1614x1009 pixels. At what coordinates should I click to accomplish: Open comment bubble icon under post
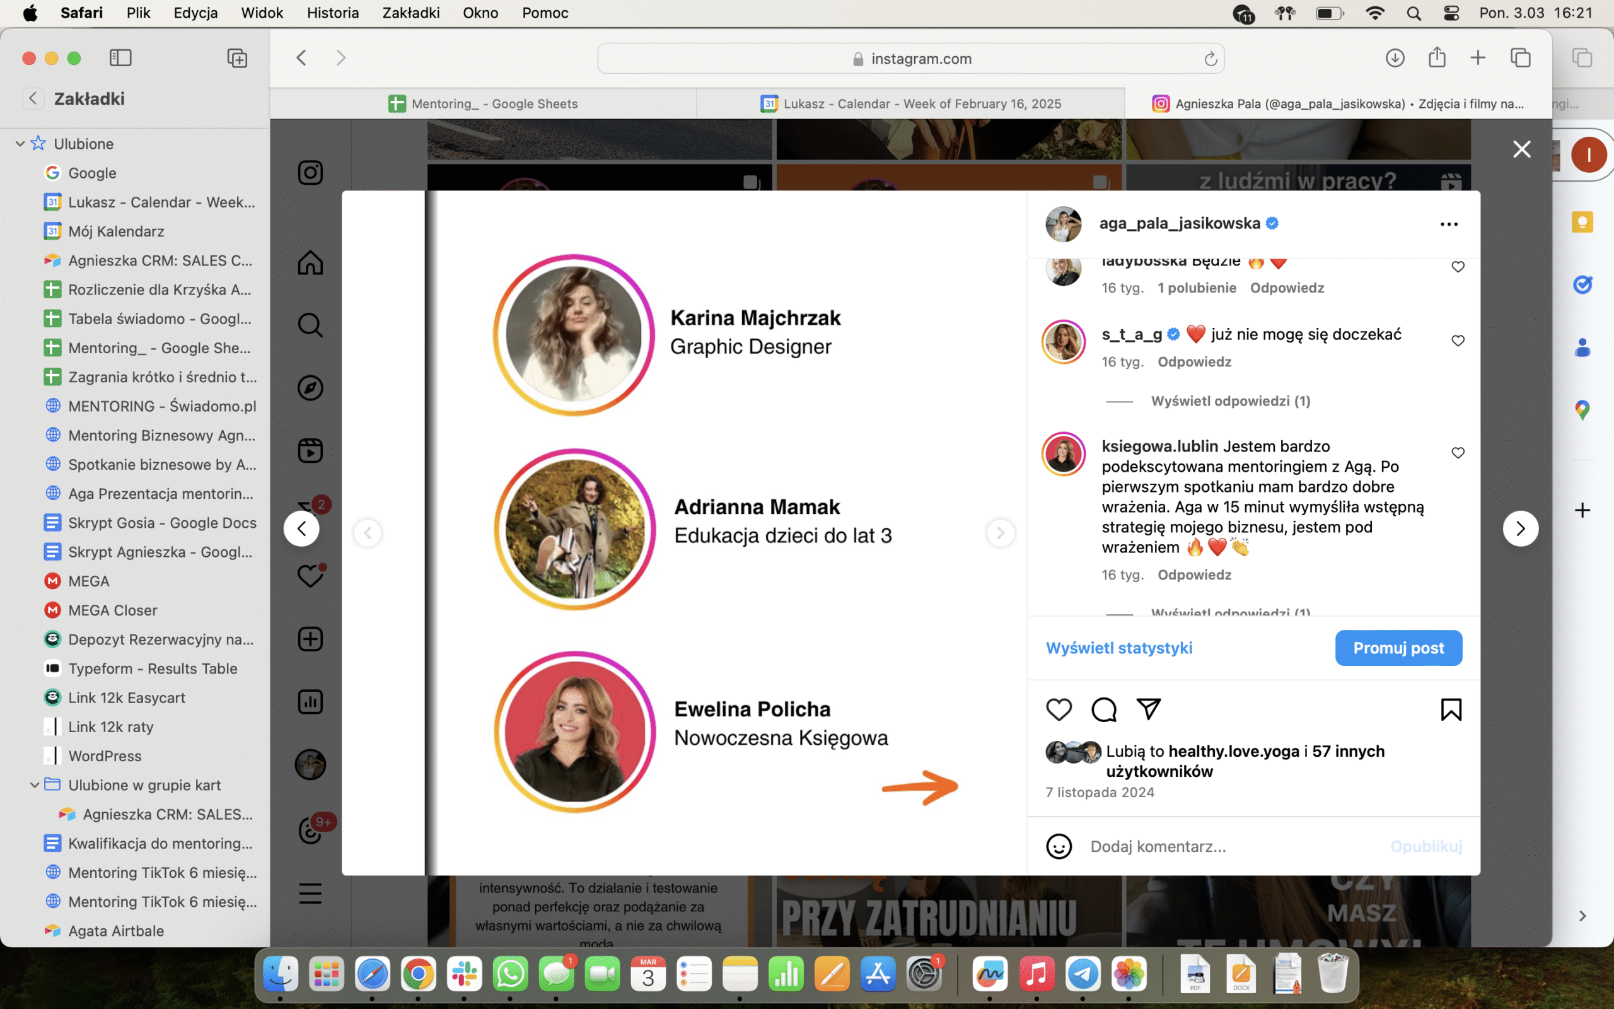click(1103, 709)
